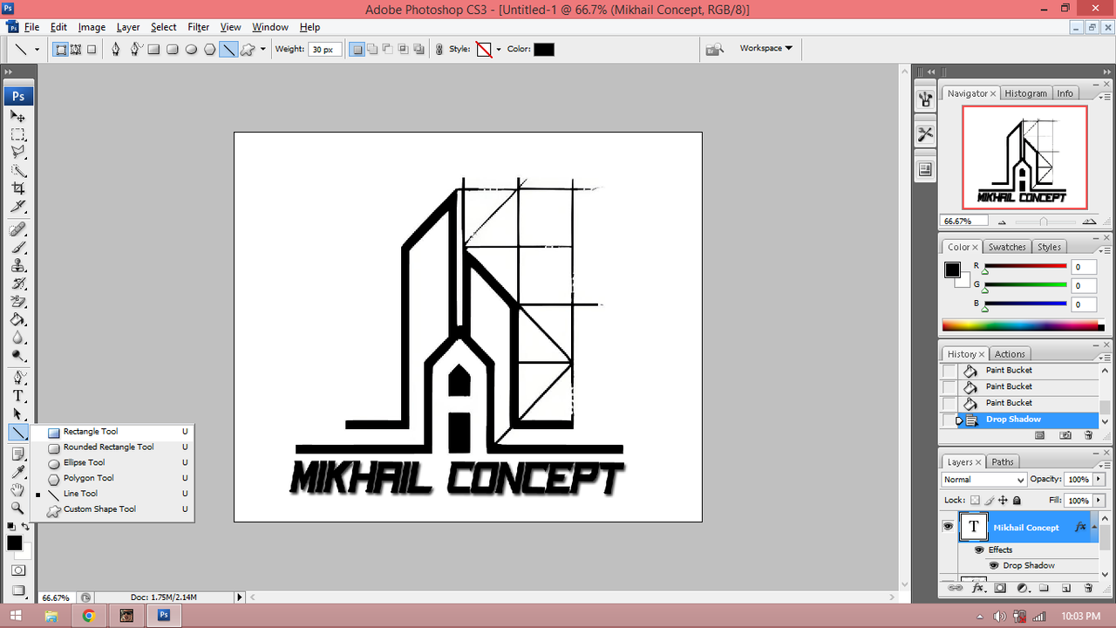Select the Blur tool

click(x=17, y=339)
